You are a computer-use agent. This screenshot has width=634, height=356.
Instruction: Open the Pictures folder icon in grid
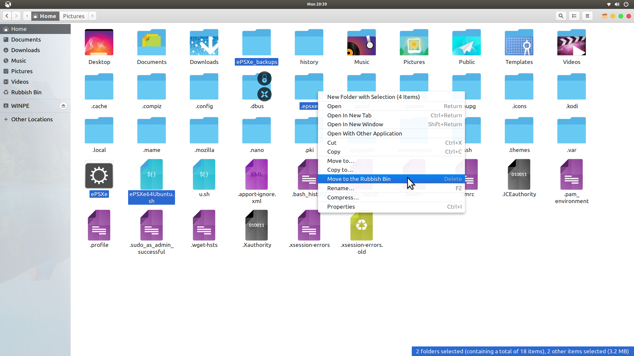click(x=414, y=42)
